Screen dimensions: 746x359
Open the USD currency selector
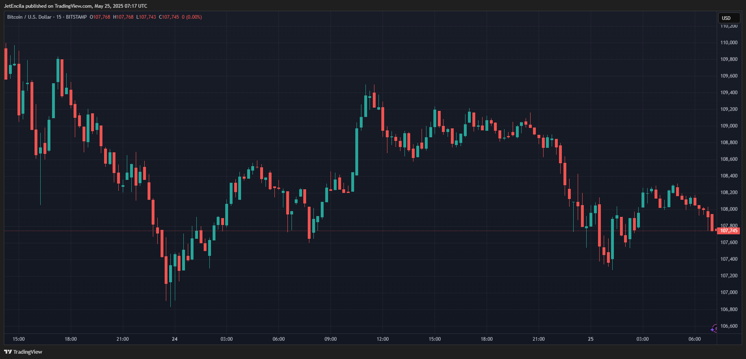[x=726, y=18]
